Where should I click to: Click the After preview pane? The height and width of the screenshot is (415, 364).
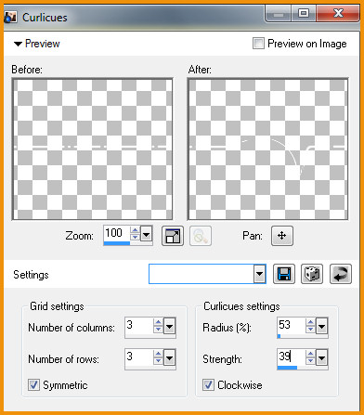tap(268, 149)
